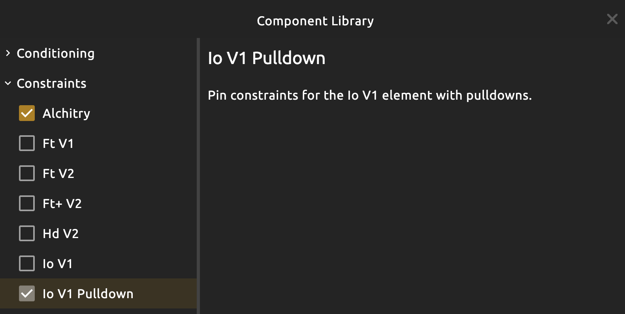Viewport: 625px width, 314px height.
Task: Close the Component Library dialog
Action: (612, 19)
